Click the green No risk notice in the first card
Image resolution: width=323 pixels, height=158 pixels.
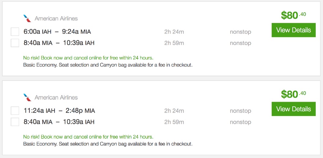pos(88,58)
